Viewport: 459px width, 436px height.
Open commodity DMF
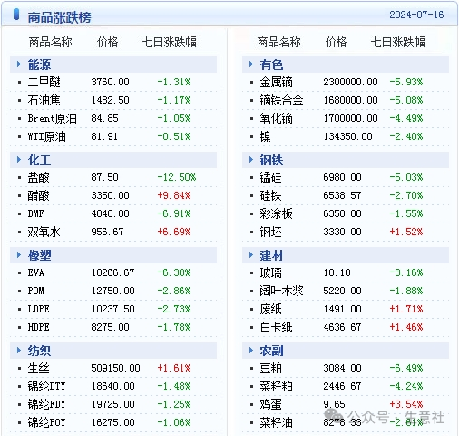(x=35, y=213)
